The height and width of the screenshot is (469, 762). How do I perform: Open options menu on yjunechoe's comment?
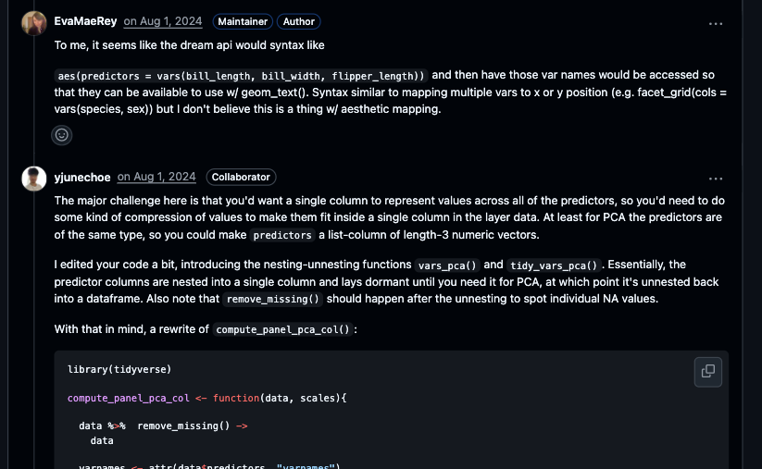716,178
